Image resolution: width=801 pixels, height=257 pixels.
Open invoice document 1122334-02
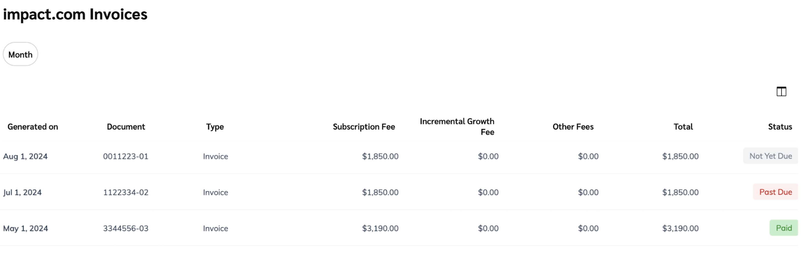[x=126, y=192]
